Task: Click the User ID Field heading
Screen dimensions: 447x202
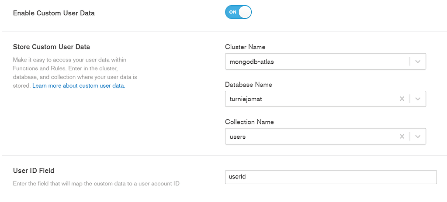Action: [34, 171]
